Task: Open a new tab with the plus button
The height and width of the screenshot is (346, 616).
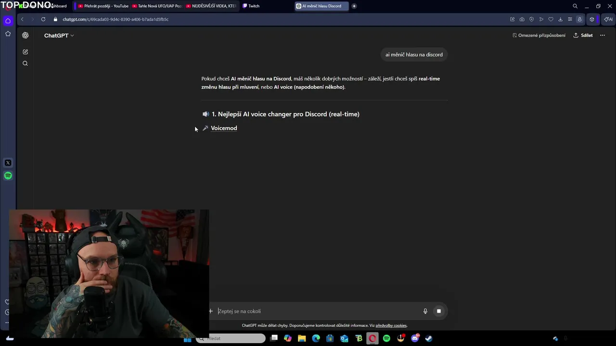Action: pyautogui.click(x=354, y=6)
